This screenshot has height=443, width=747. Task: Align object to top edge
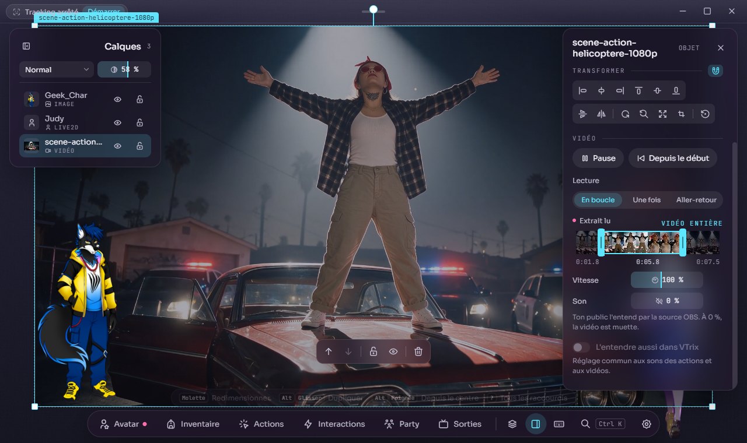coord(638,90)
